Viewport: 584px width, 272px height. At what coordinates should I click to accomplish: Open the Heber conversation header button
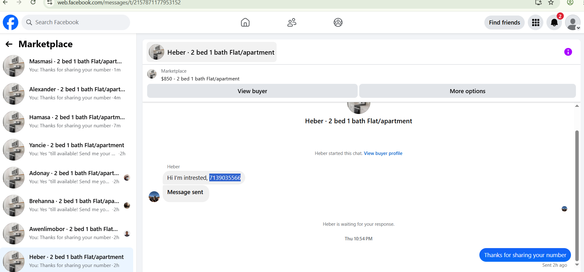(x=212, y=52)
